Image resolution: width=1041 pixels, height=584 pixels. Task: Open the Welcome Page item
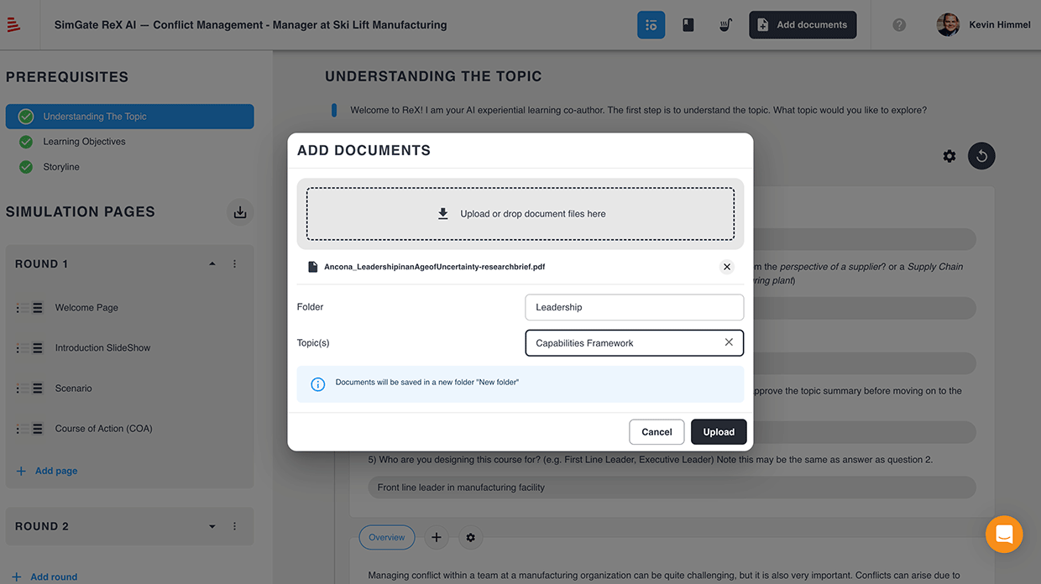(86, 308)
